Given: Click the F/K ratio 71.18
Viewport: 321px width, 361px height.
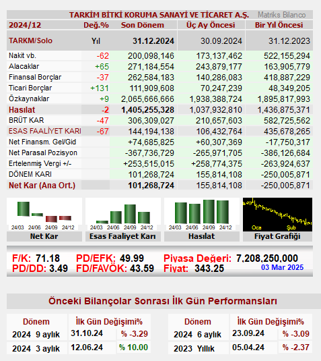Looking at the screenshot, I should (x=48, y=258).
